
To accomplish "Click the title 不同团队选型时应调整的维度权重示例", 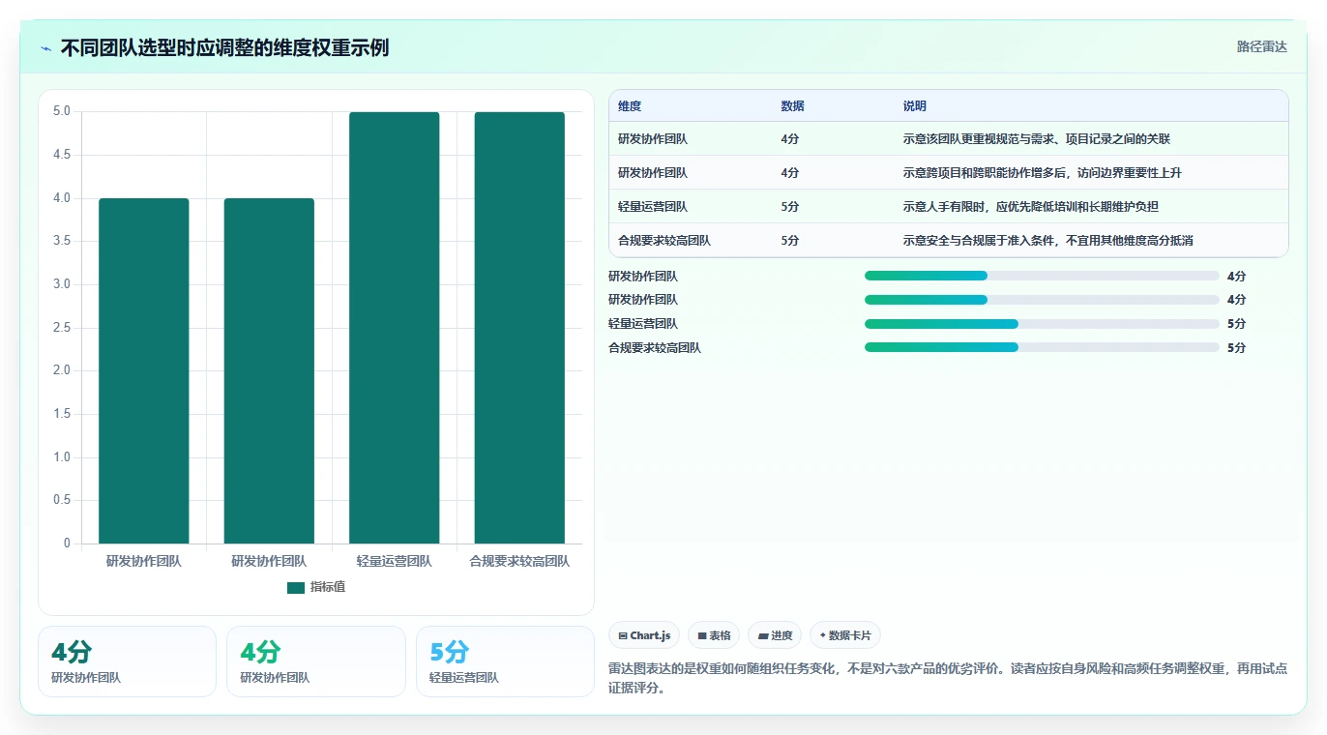I will [224, 47].
